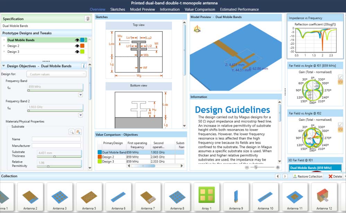
Task: Click the Delete button in Collection bar
Action: 336,176
